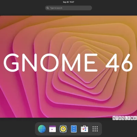Open the "Sep 26" date menu
This screenshot has height=137, width=137.
coord(66,2)
